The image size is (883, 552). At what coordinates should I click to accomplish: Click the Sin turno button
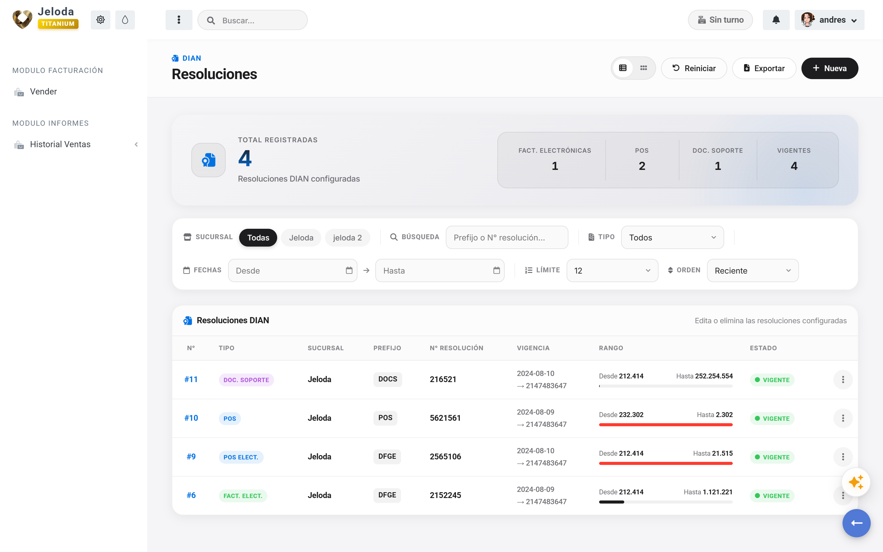coord(720,20)
